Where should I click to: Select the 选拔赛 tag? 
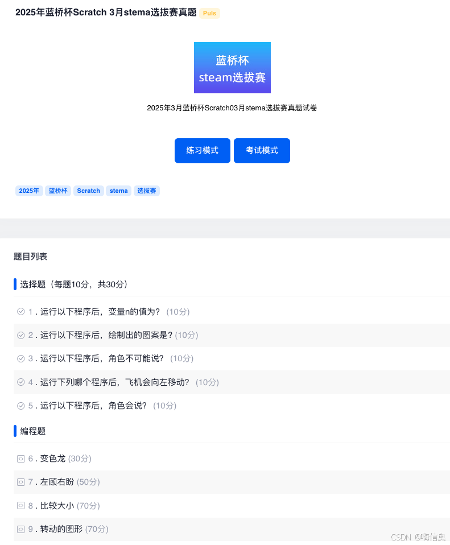(x=147, y=191)
